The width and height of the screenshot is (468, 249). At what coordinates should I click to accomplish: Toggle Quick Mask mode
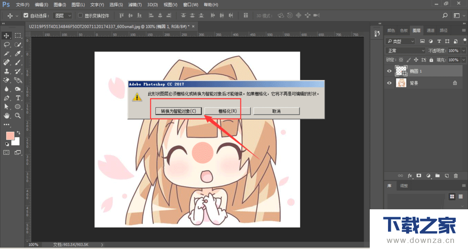pos(6,152)
